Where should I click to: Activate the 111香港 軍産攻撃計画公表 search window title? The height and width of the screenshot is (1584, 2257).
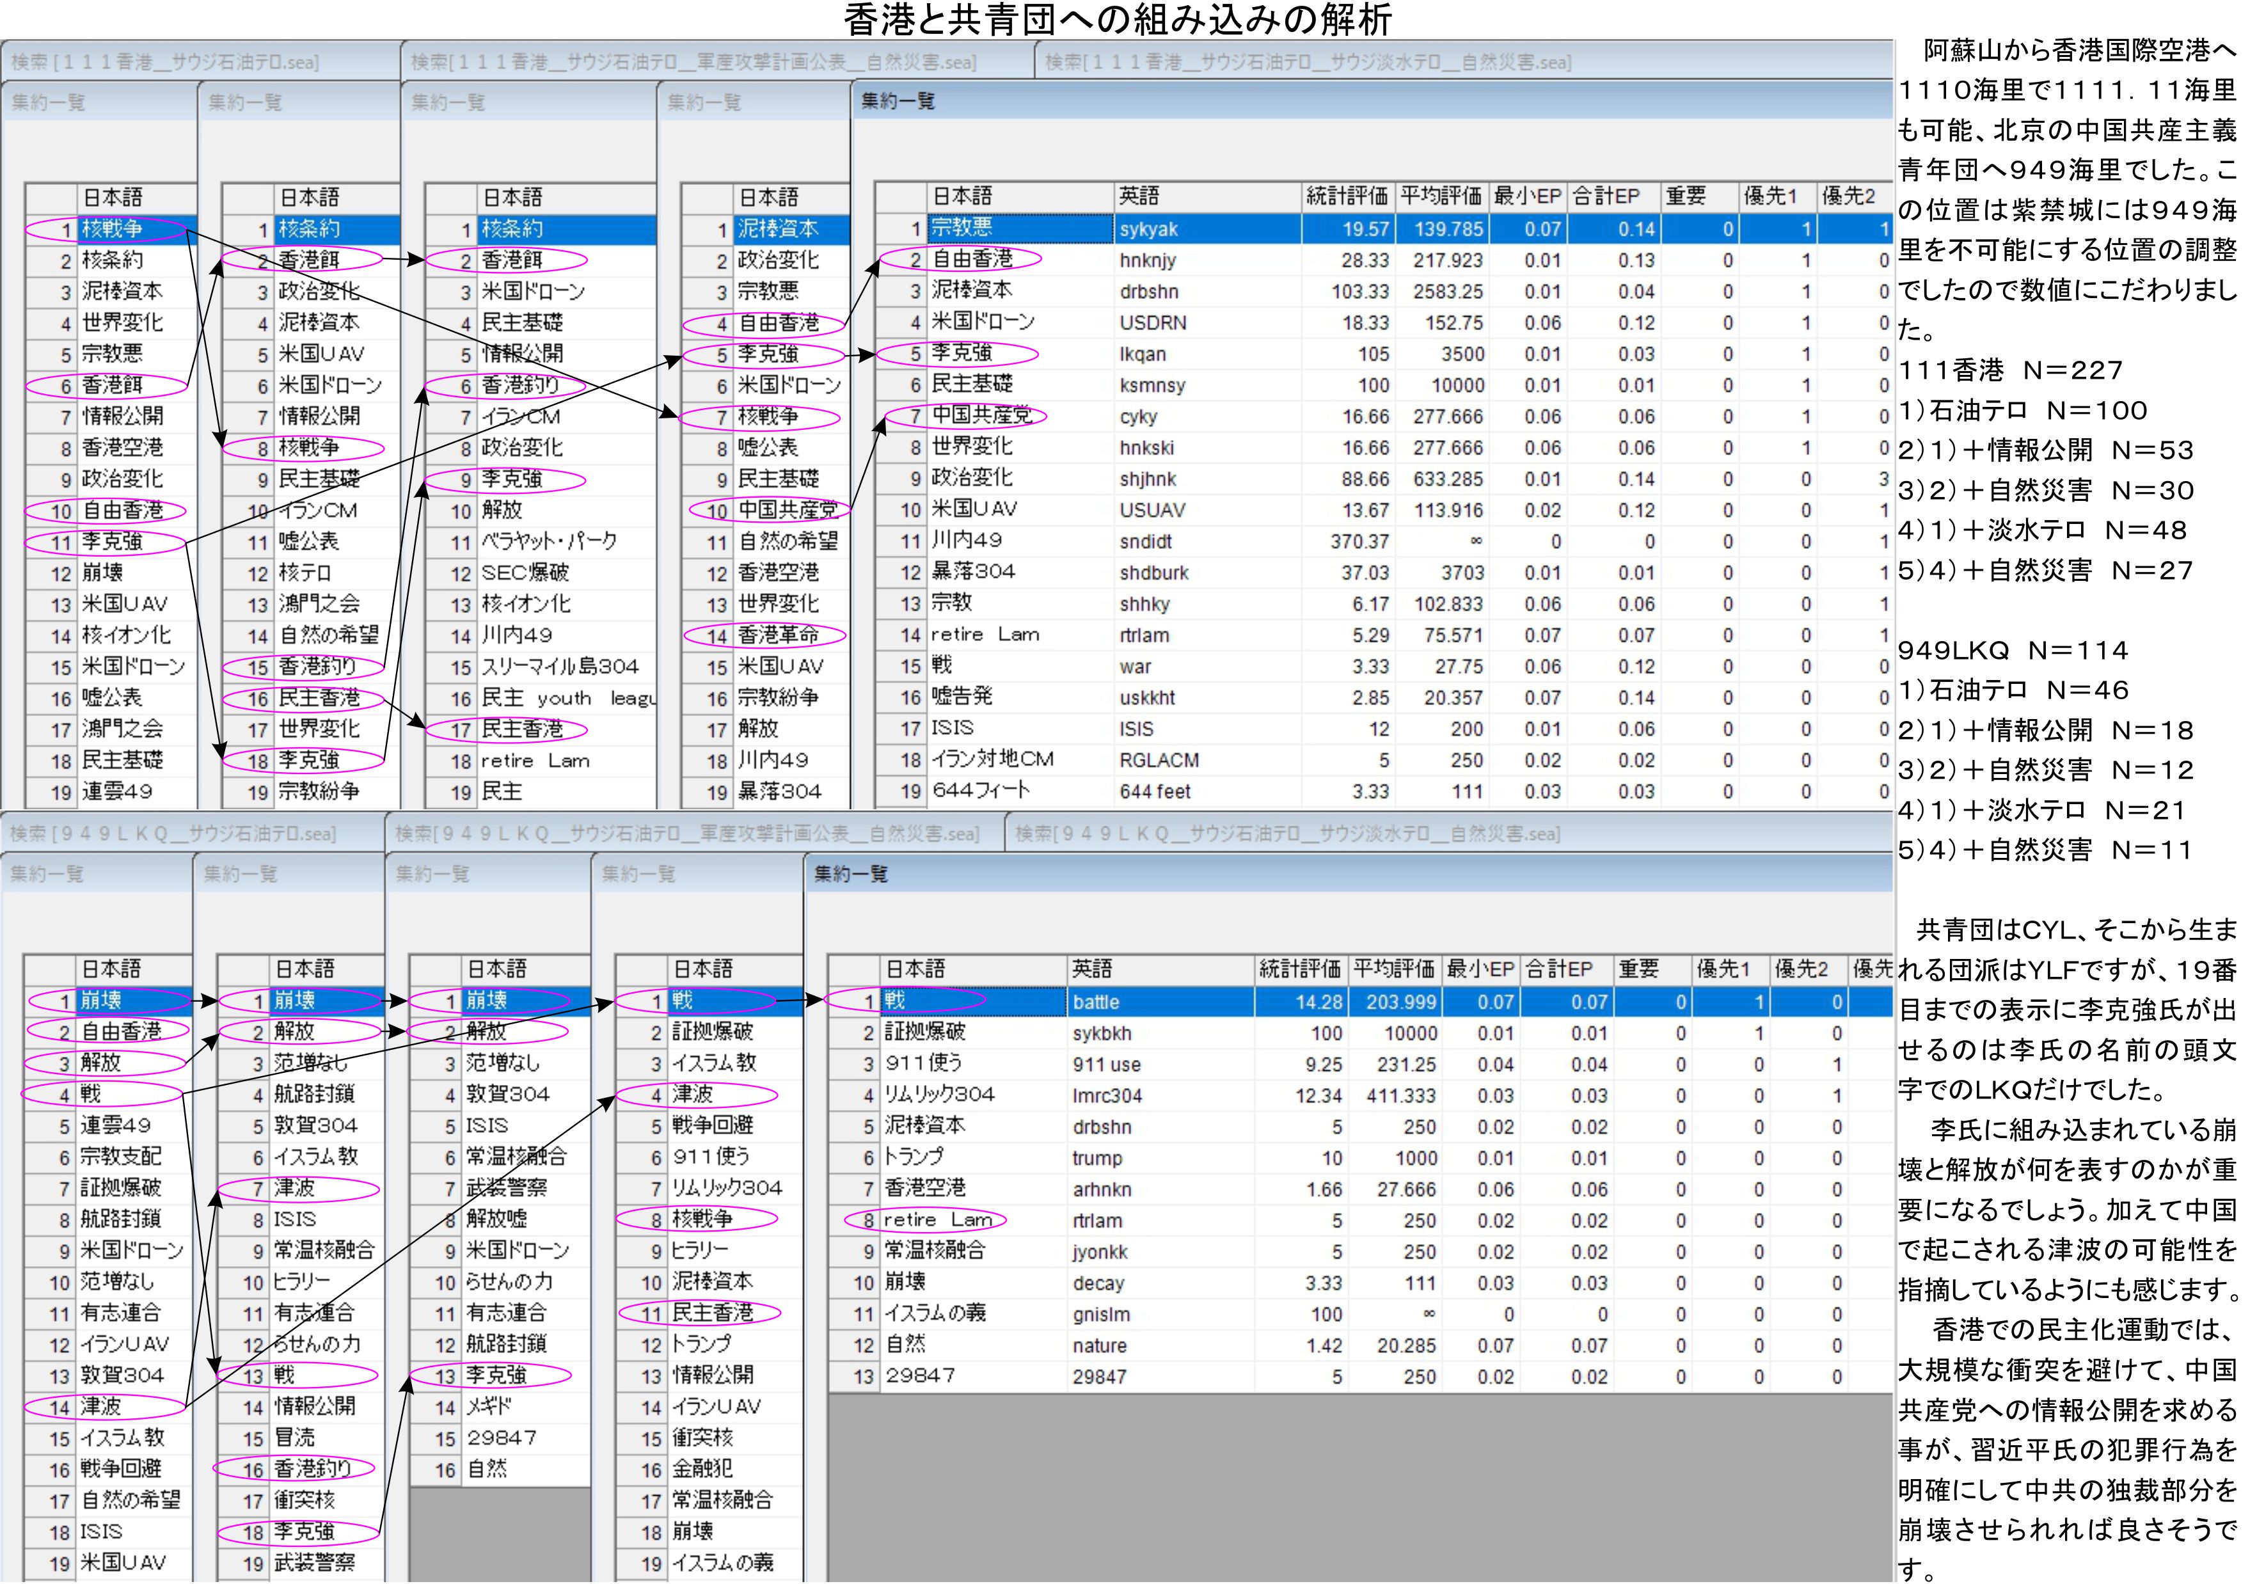[x=693, y=62]
